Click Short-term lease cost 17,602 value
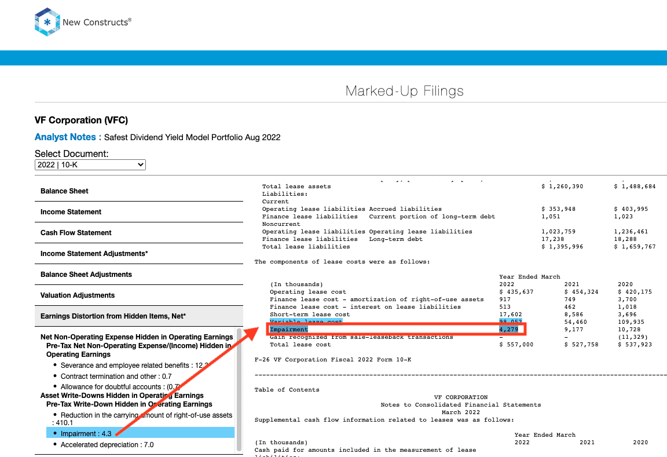This screenshot has width=667, height=457. coord(511,315)
